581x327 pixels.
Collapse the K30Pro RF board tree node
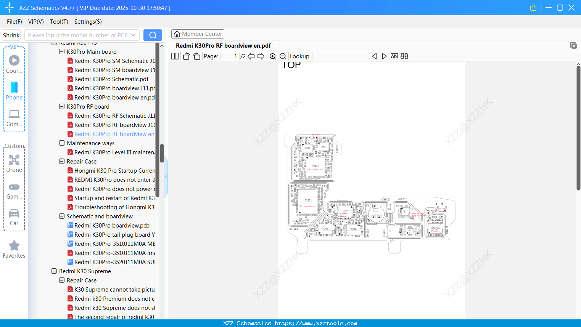point(61,106)
